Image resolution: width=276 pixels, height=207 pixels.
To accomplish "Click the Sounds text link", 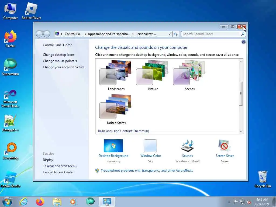I will point(187,156).
